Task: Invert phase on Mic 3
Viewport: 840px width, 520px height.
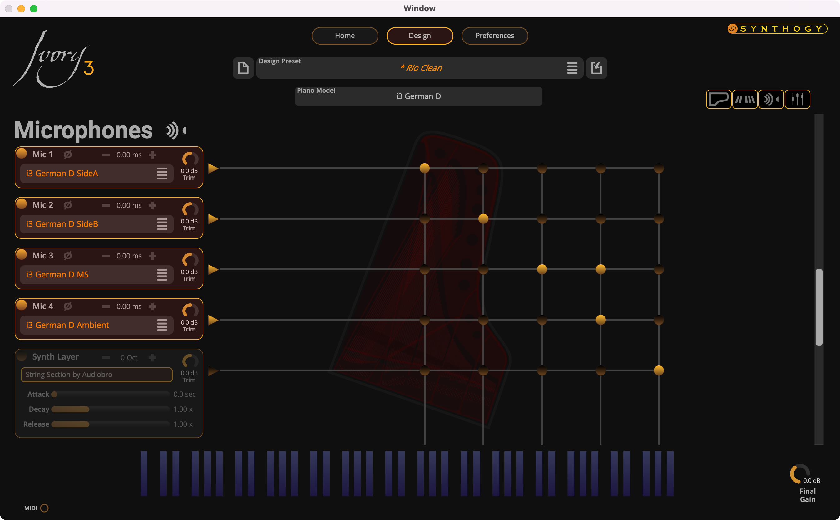Action: [68, 256]
